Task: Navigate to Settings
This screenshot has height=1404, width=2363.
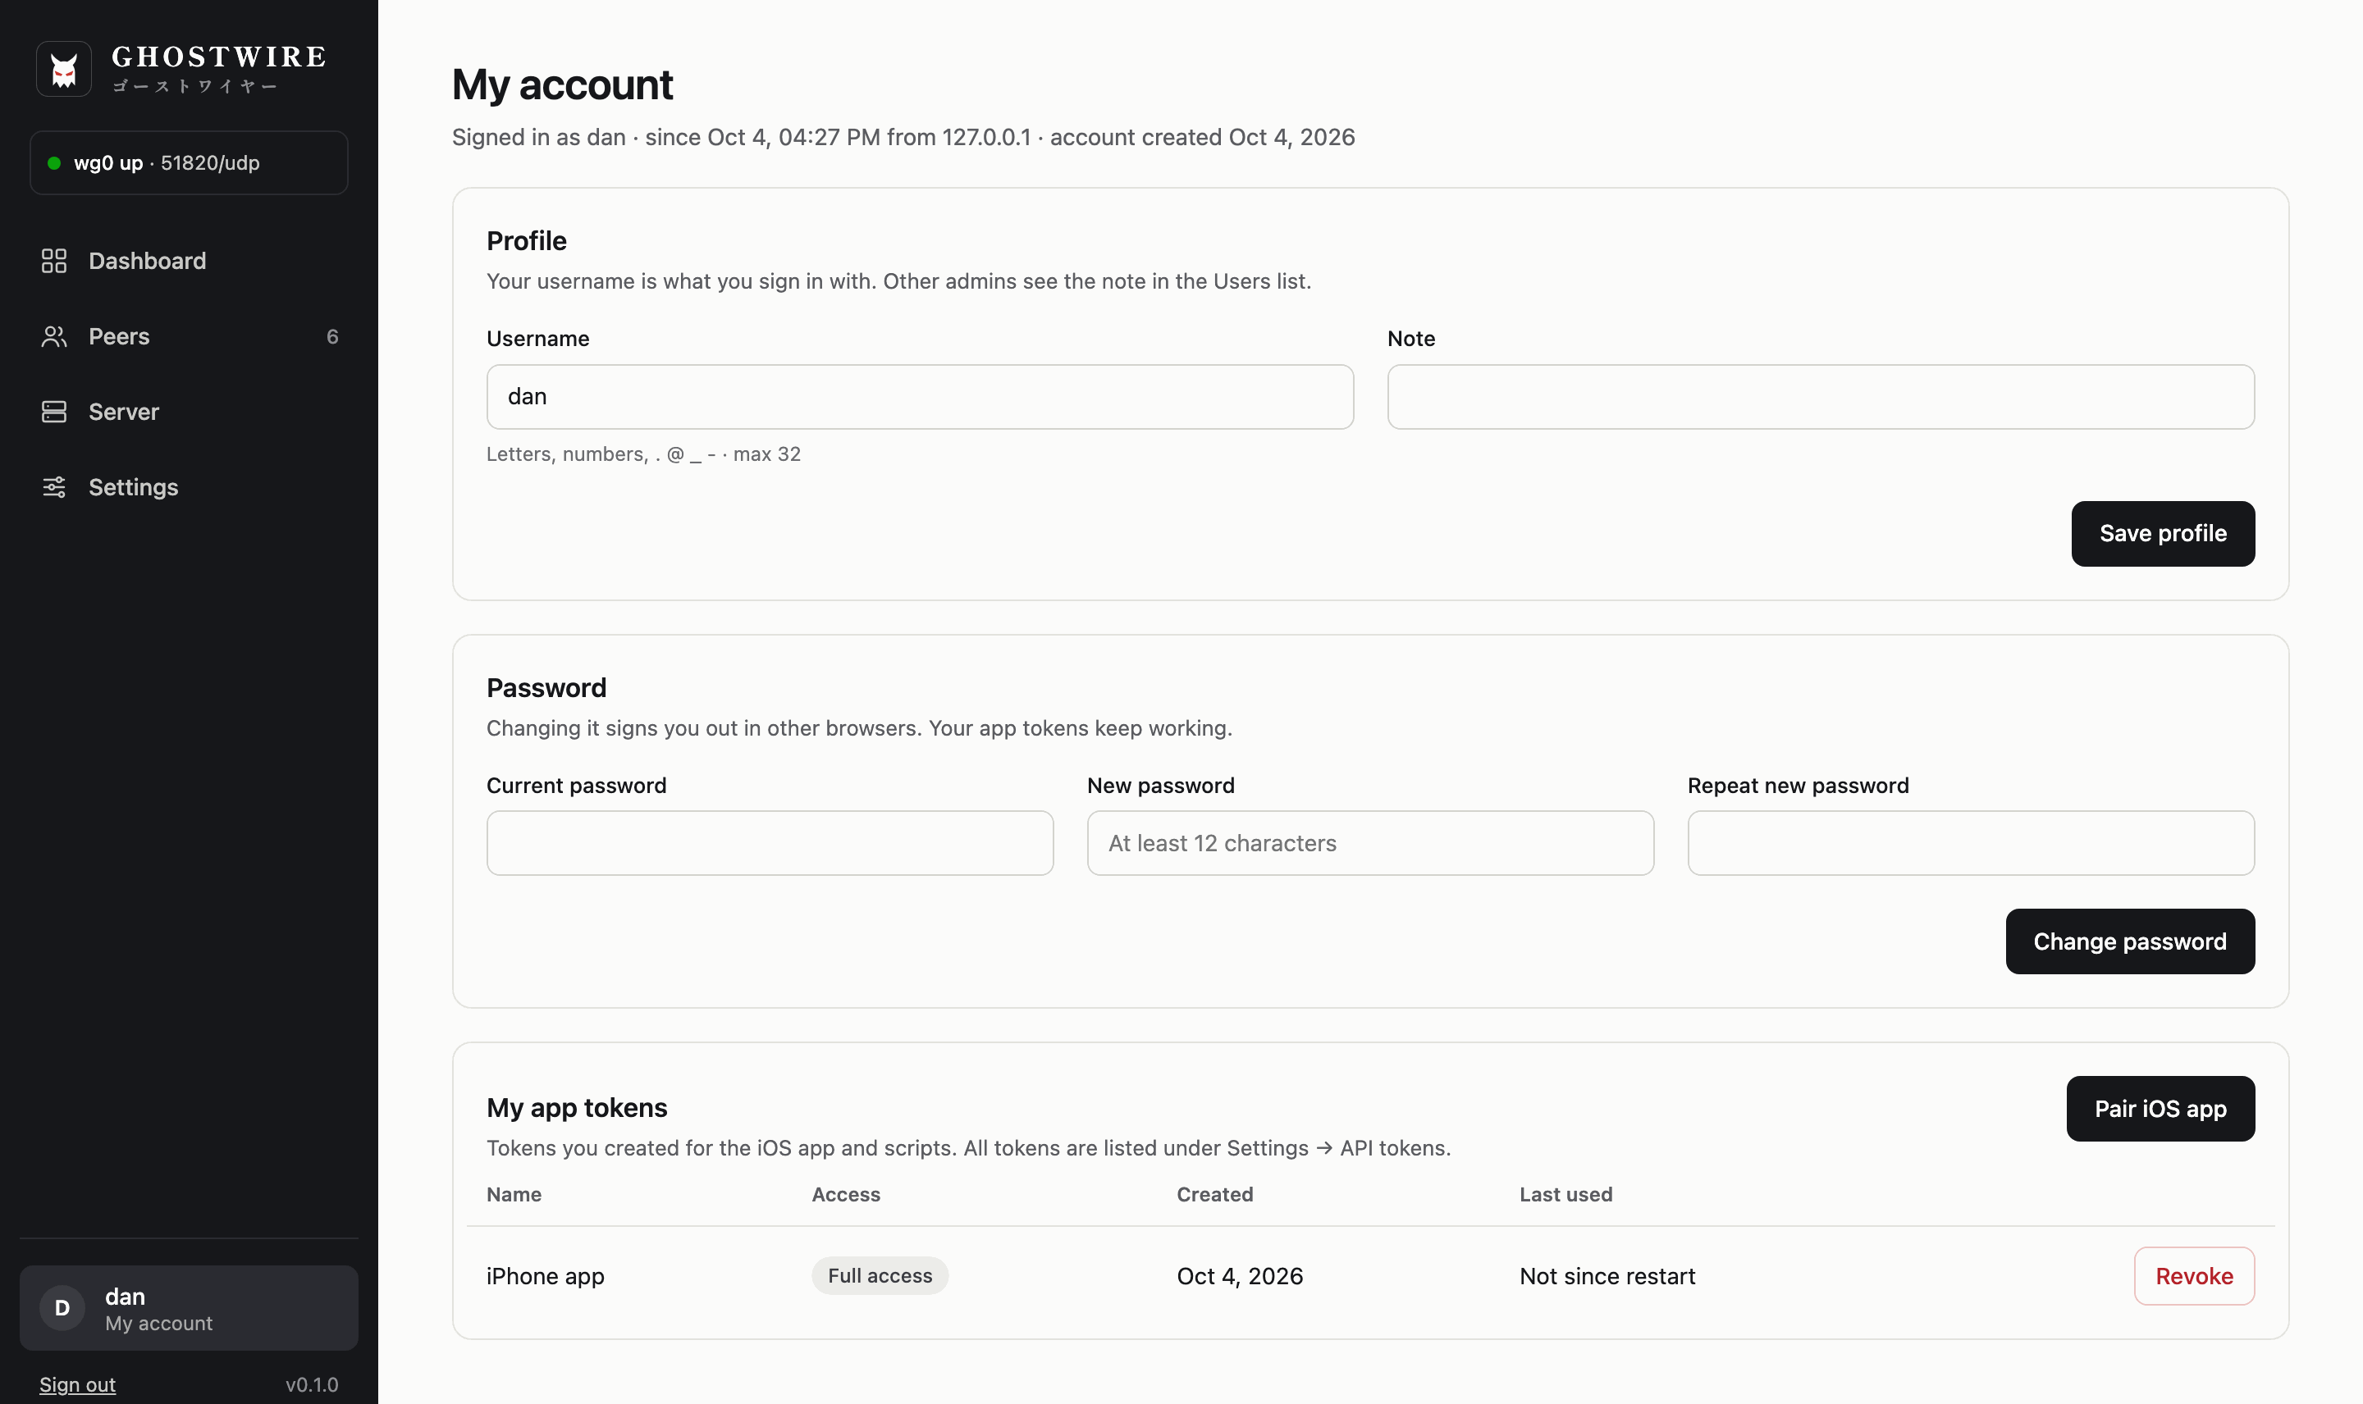Action: pos(190,487)
